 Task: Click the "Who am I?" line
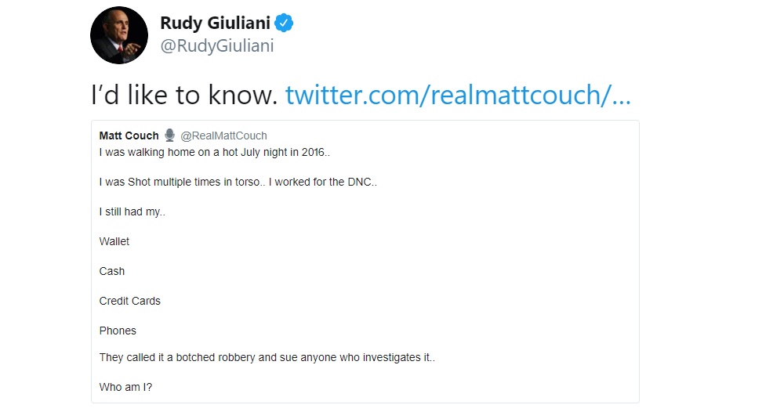125,387
